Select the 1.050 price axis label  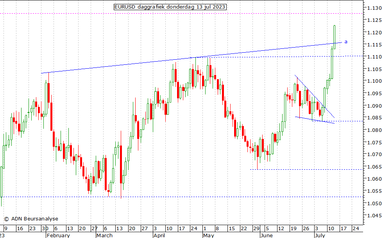[x=374, y=203]
